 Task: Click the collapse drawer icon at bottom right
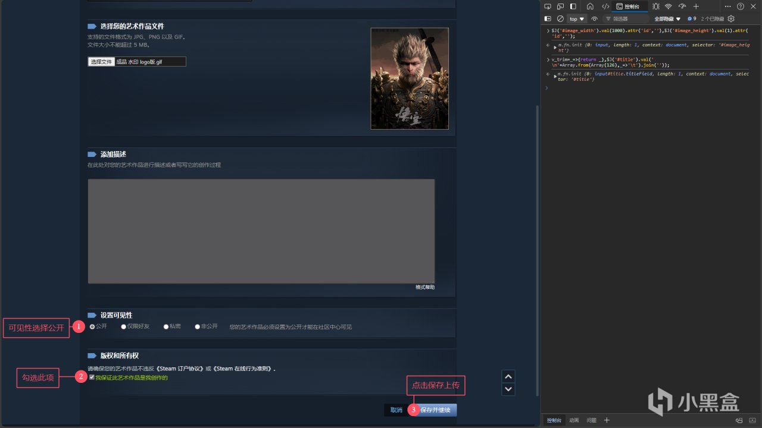pyautogui.click(x=753, y=420)
